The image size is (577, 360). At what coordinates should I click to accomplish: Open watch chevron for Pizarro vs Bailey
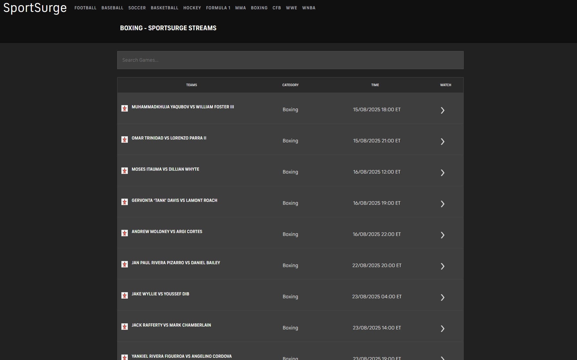tap(443, 266)
